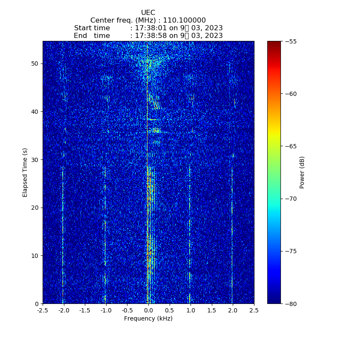
Task: Click the Elapsed Time (s) axis label
Action: point(25,172)
